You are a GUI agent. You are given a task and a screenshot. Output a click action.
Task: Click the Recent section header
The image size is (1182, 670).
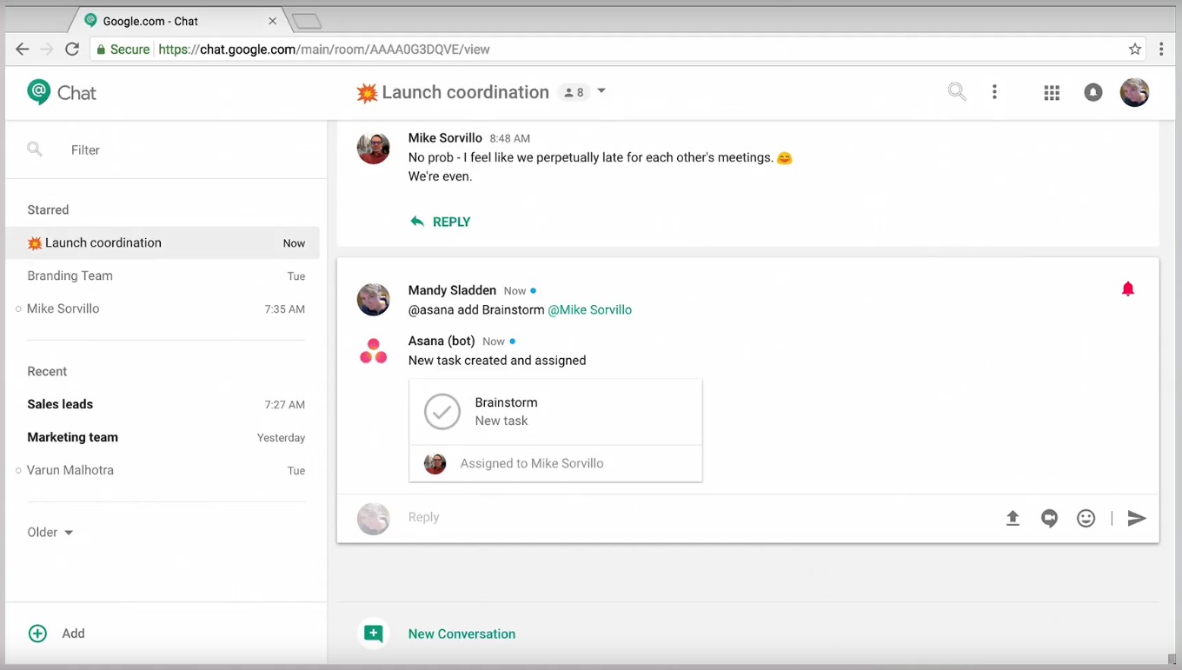point(47,371)
